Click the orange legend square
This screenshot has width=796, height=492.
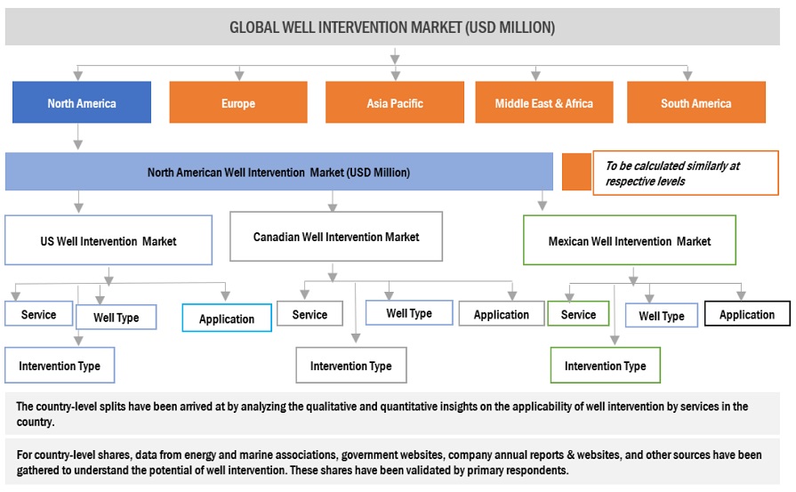point(575,172)
